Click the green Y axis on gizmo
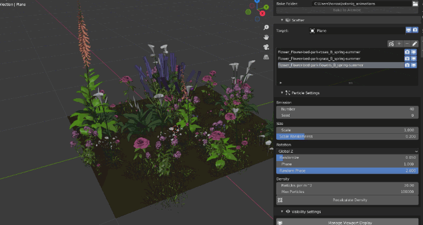 pos(266,7)
